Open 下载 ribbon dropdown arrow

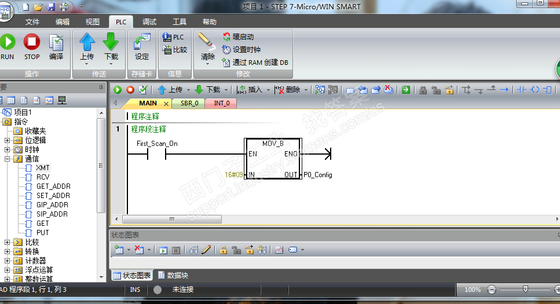tap(111, 64)
